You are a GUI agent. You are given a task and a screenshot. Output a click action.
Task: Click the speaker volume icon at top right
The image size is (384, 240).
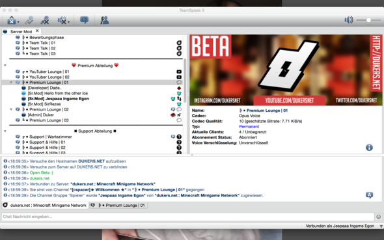(x=349, y=20)
